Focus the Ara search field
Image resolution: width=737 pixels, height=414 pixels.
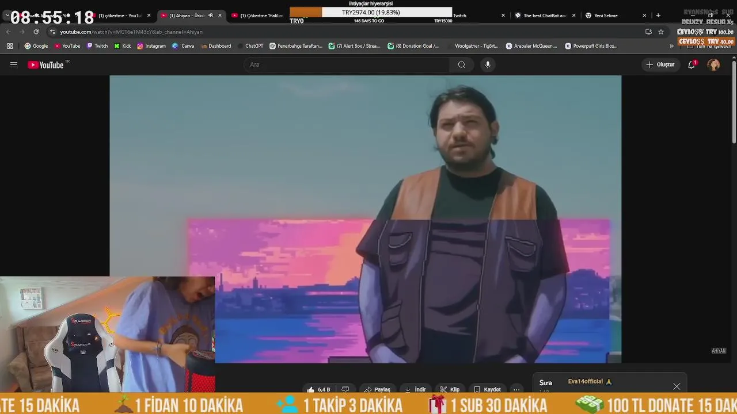347,65
